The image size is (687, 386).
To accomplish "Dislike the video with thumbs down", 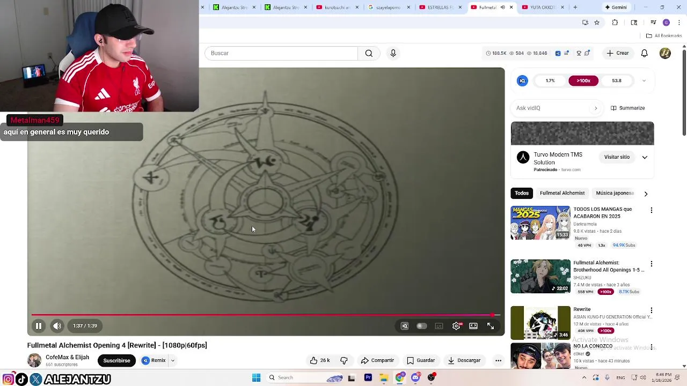I will (x=344, y=360).
